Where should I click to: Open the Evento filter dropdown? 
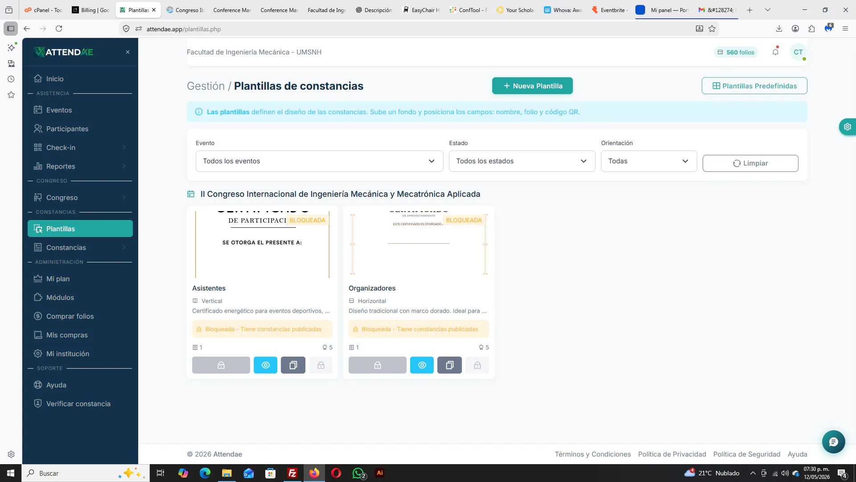(319, 161)
